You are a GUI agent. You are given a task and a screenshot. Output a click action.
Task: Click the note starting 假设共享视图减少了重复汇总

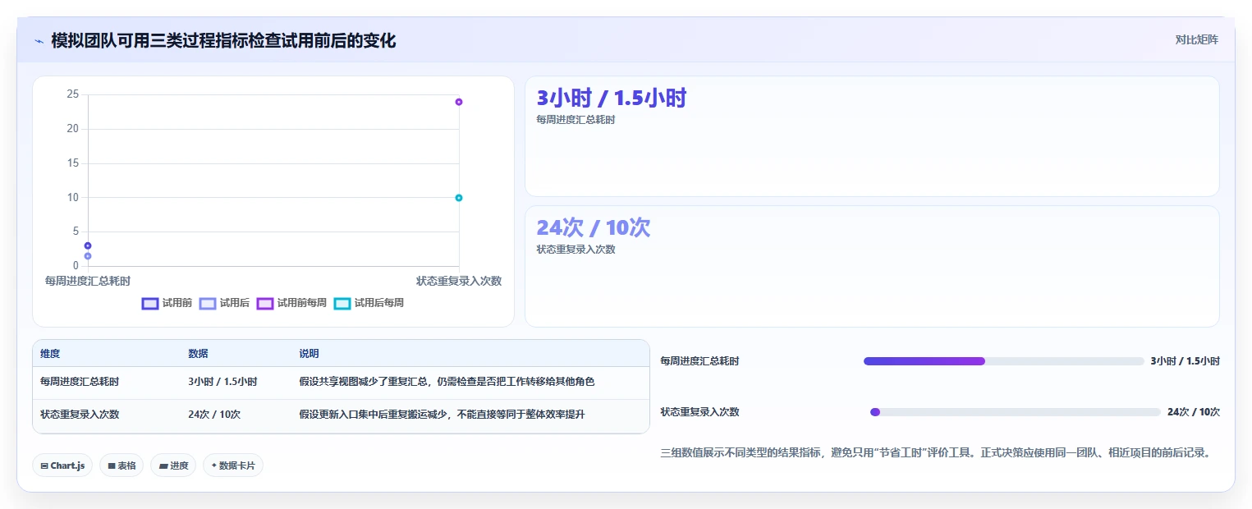click(447, 382)
